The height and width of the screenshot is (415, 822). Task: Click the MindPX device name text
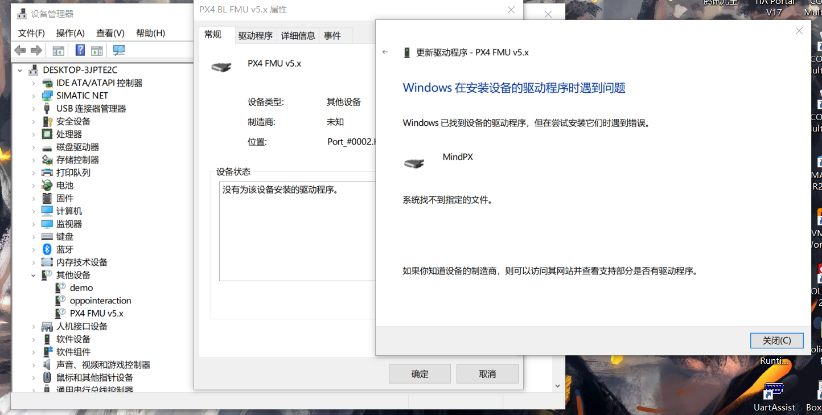458,157
